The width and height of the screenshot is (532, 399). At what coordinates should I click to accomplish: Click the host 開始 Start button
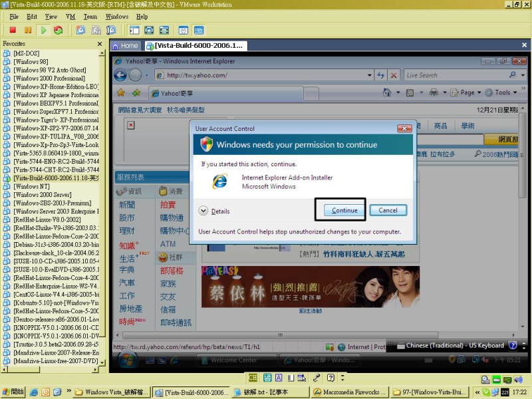click(x=13, y=392)
